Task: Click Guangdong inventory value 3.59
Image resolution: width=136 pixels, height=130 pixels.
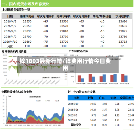Action: pyautogui.click(x=105, y=110)
